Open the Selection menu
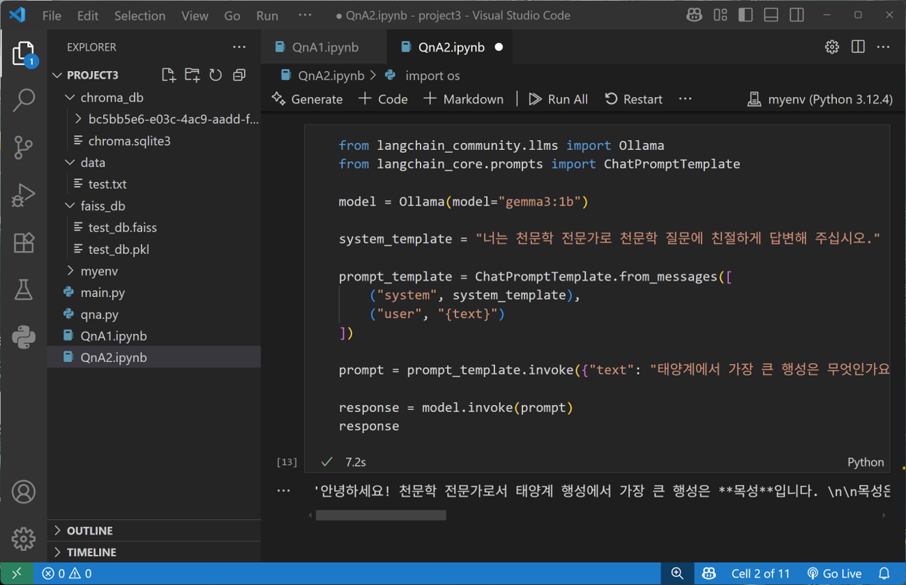 click(139, 15)
